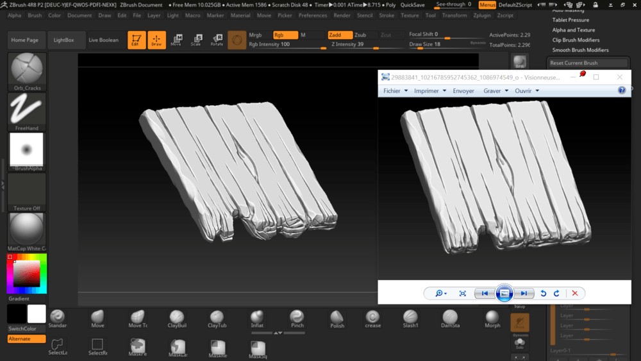Image resolution: width=641 pixels, height=361 pixels.
Task: Select the Polish brush
Action: [337, 319]
